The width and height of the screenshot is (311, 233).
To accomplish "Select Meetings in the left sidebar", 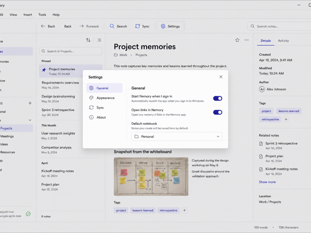I will (7, 136).
